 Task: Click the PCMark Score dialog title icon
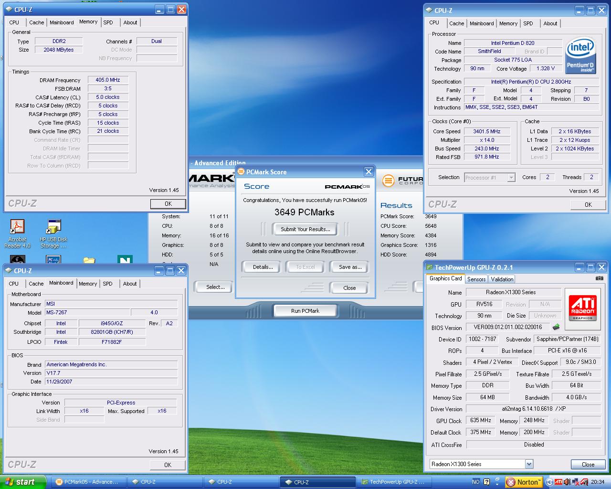click(241, 172)
